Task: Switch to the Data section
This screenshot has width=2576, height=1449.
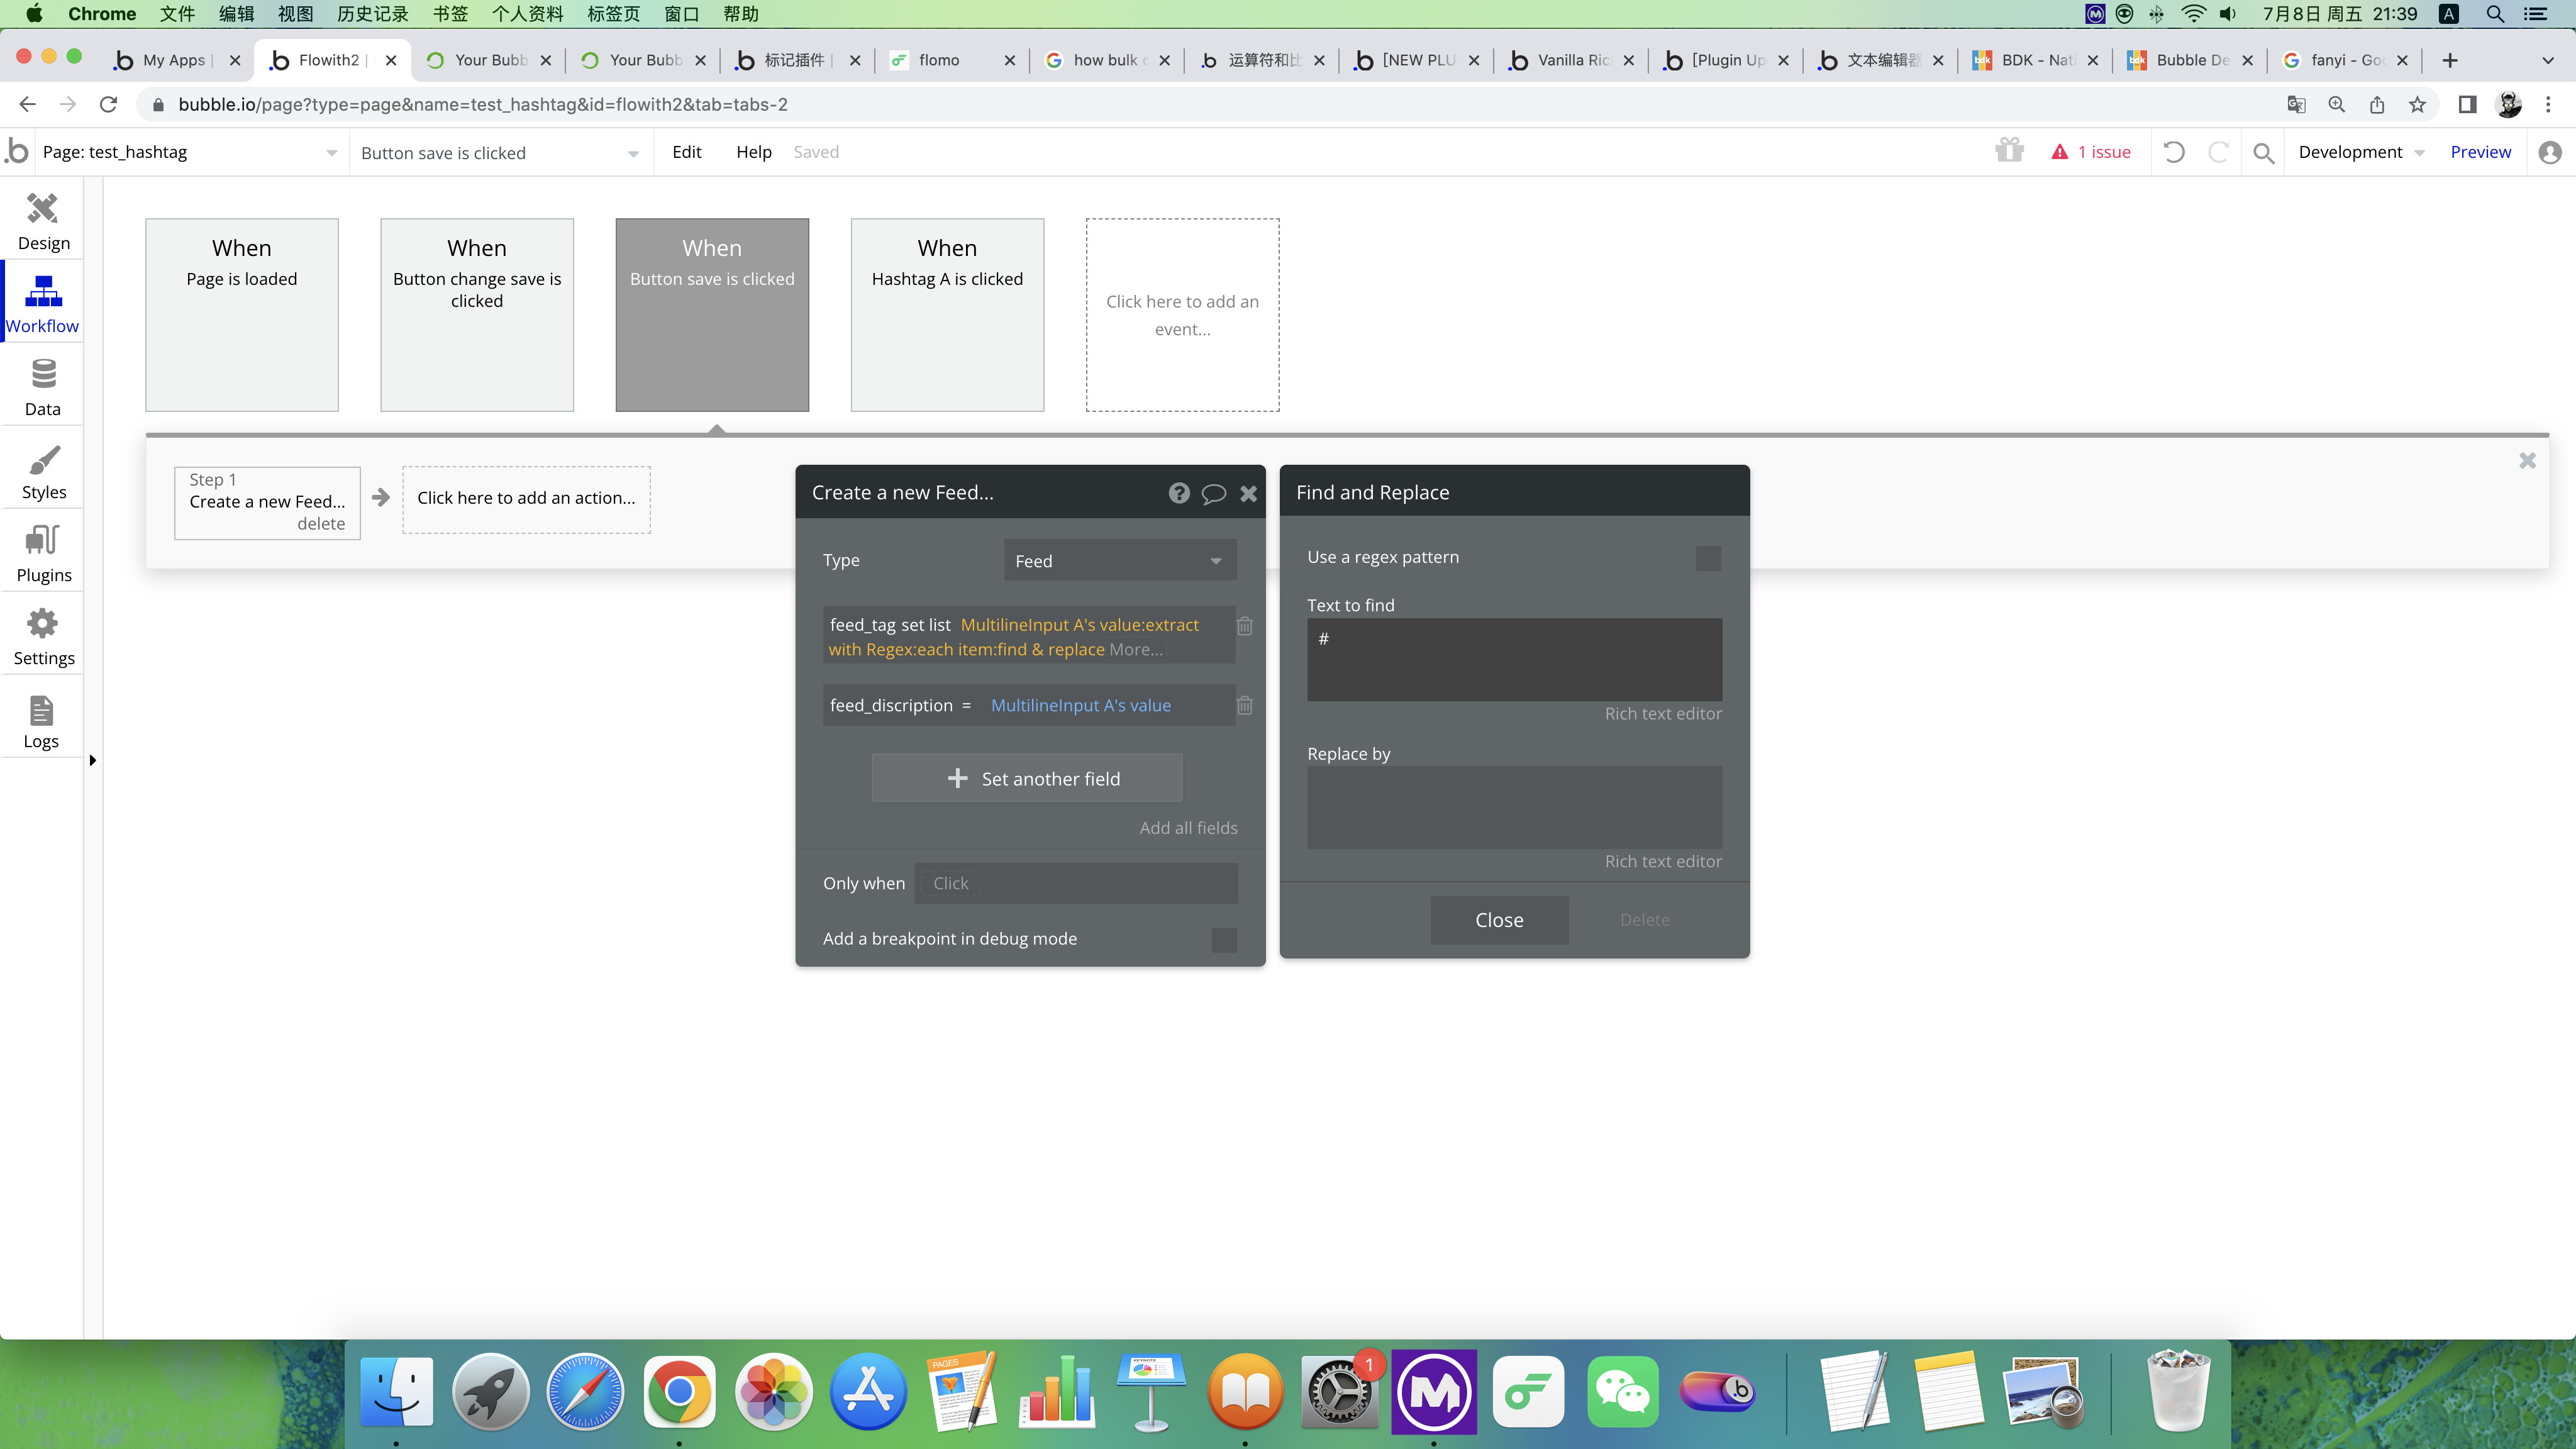Action: 43,385
